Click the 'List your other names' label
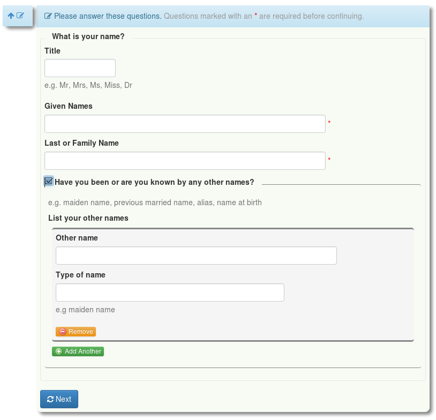The image size is (436, 420). pos(88,218)
